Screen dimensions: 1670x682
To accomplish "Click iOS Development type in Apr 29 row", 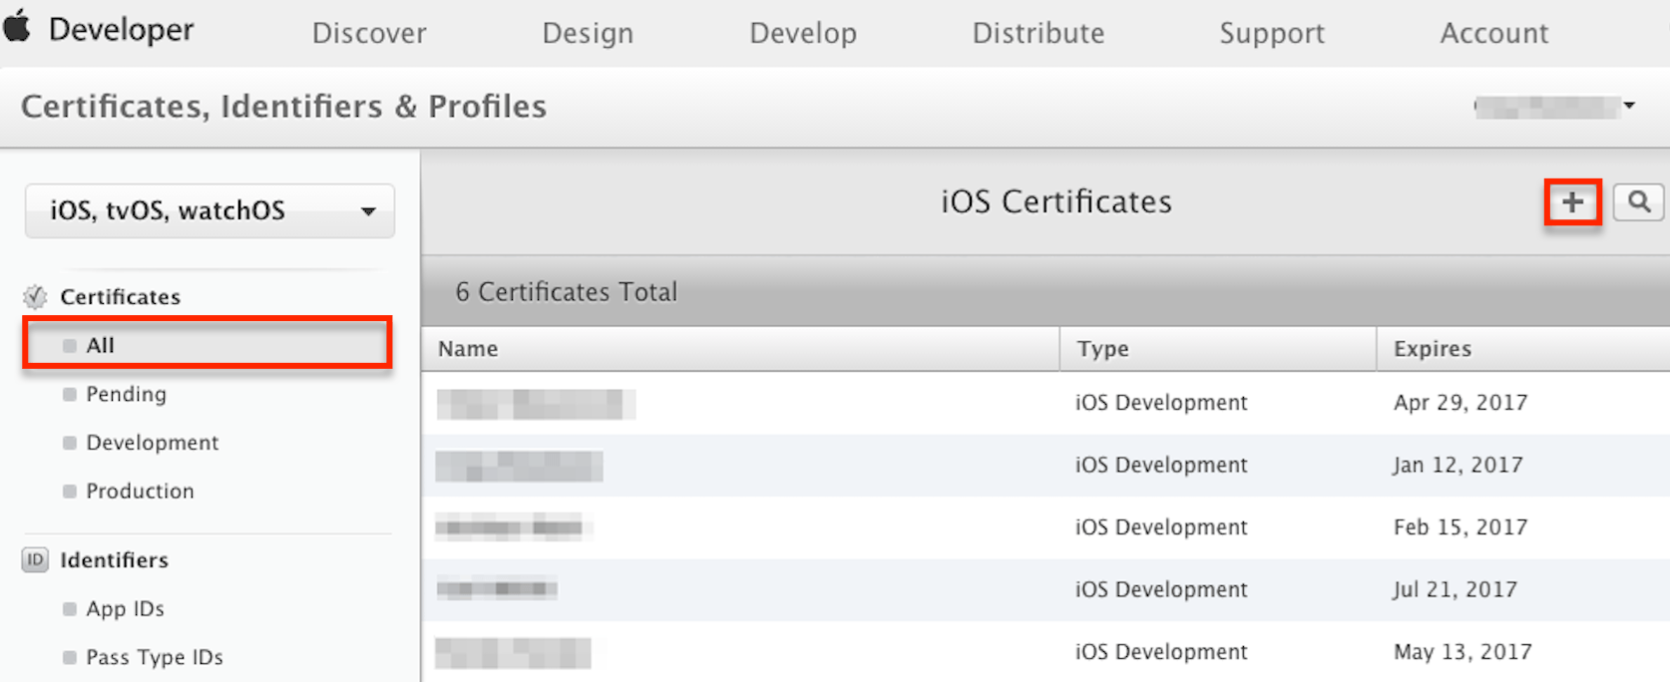I will (1161, 403).
